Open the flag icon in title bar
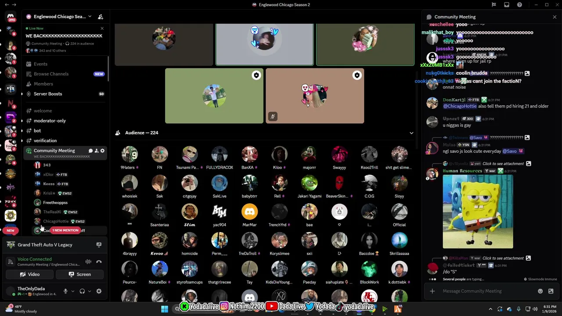The width and height of the screenshot is (562, 316). coord(494,5)
